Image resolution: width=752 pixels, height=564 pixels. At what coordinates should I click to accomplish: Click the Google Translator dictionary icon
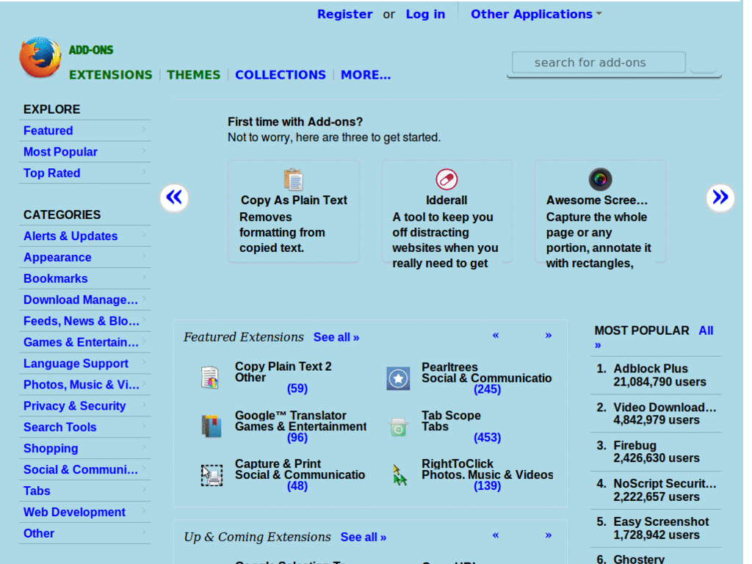point(212,427)
